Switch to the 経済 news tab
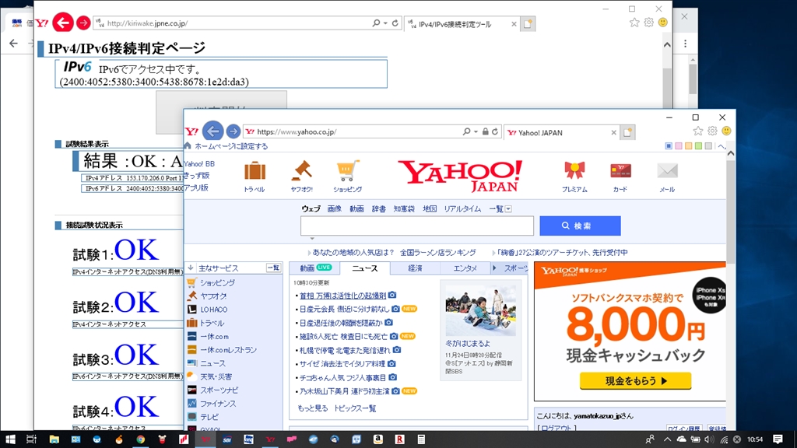Screen dimensions: 797x448 tap(415, 268)
